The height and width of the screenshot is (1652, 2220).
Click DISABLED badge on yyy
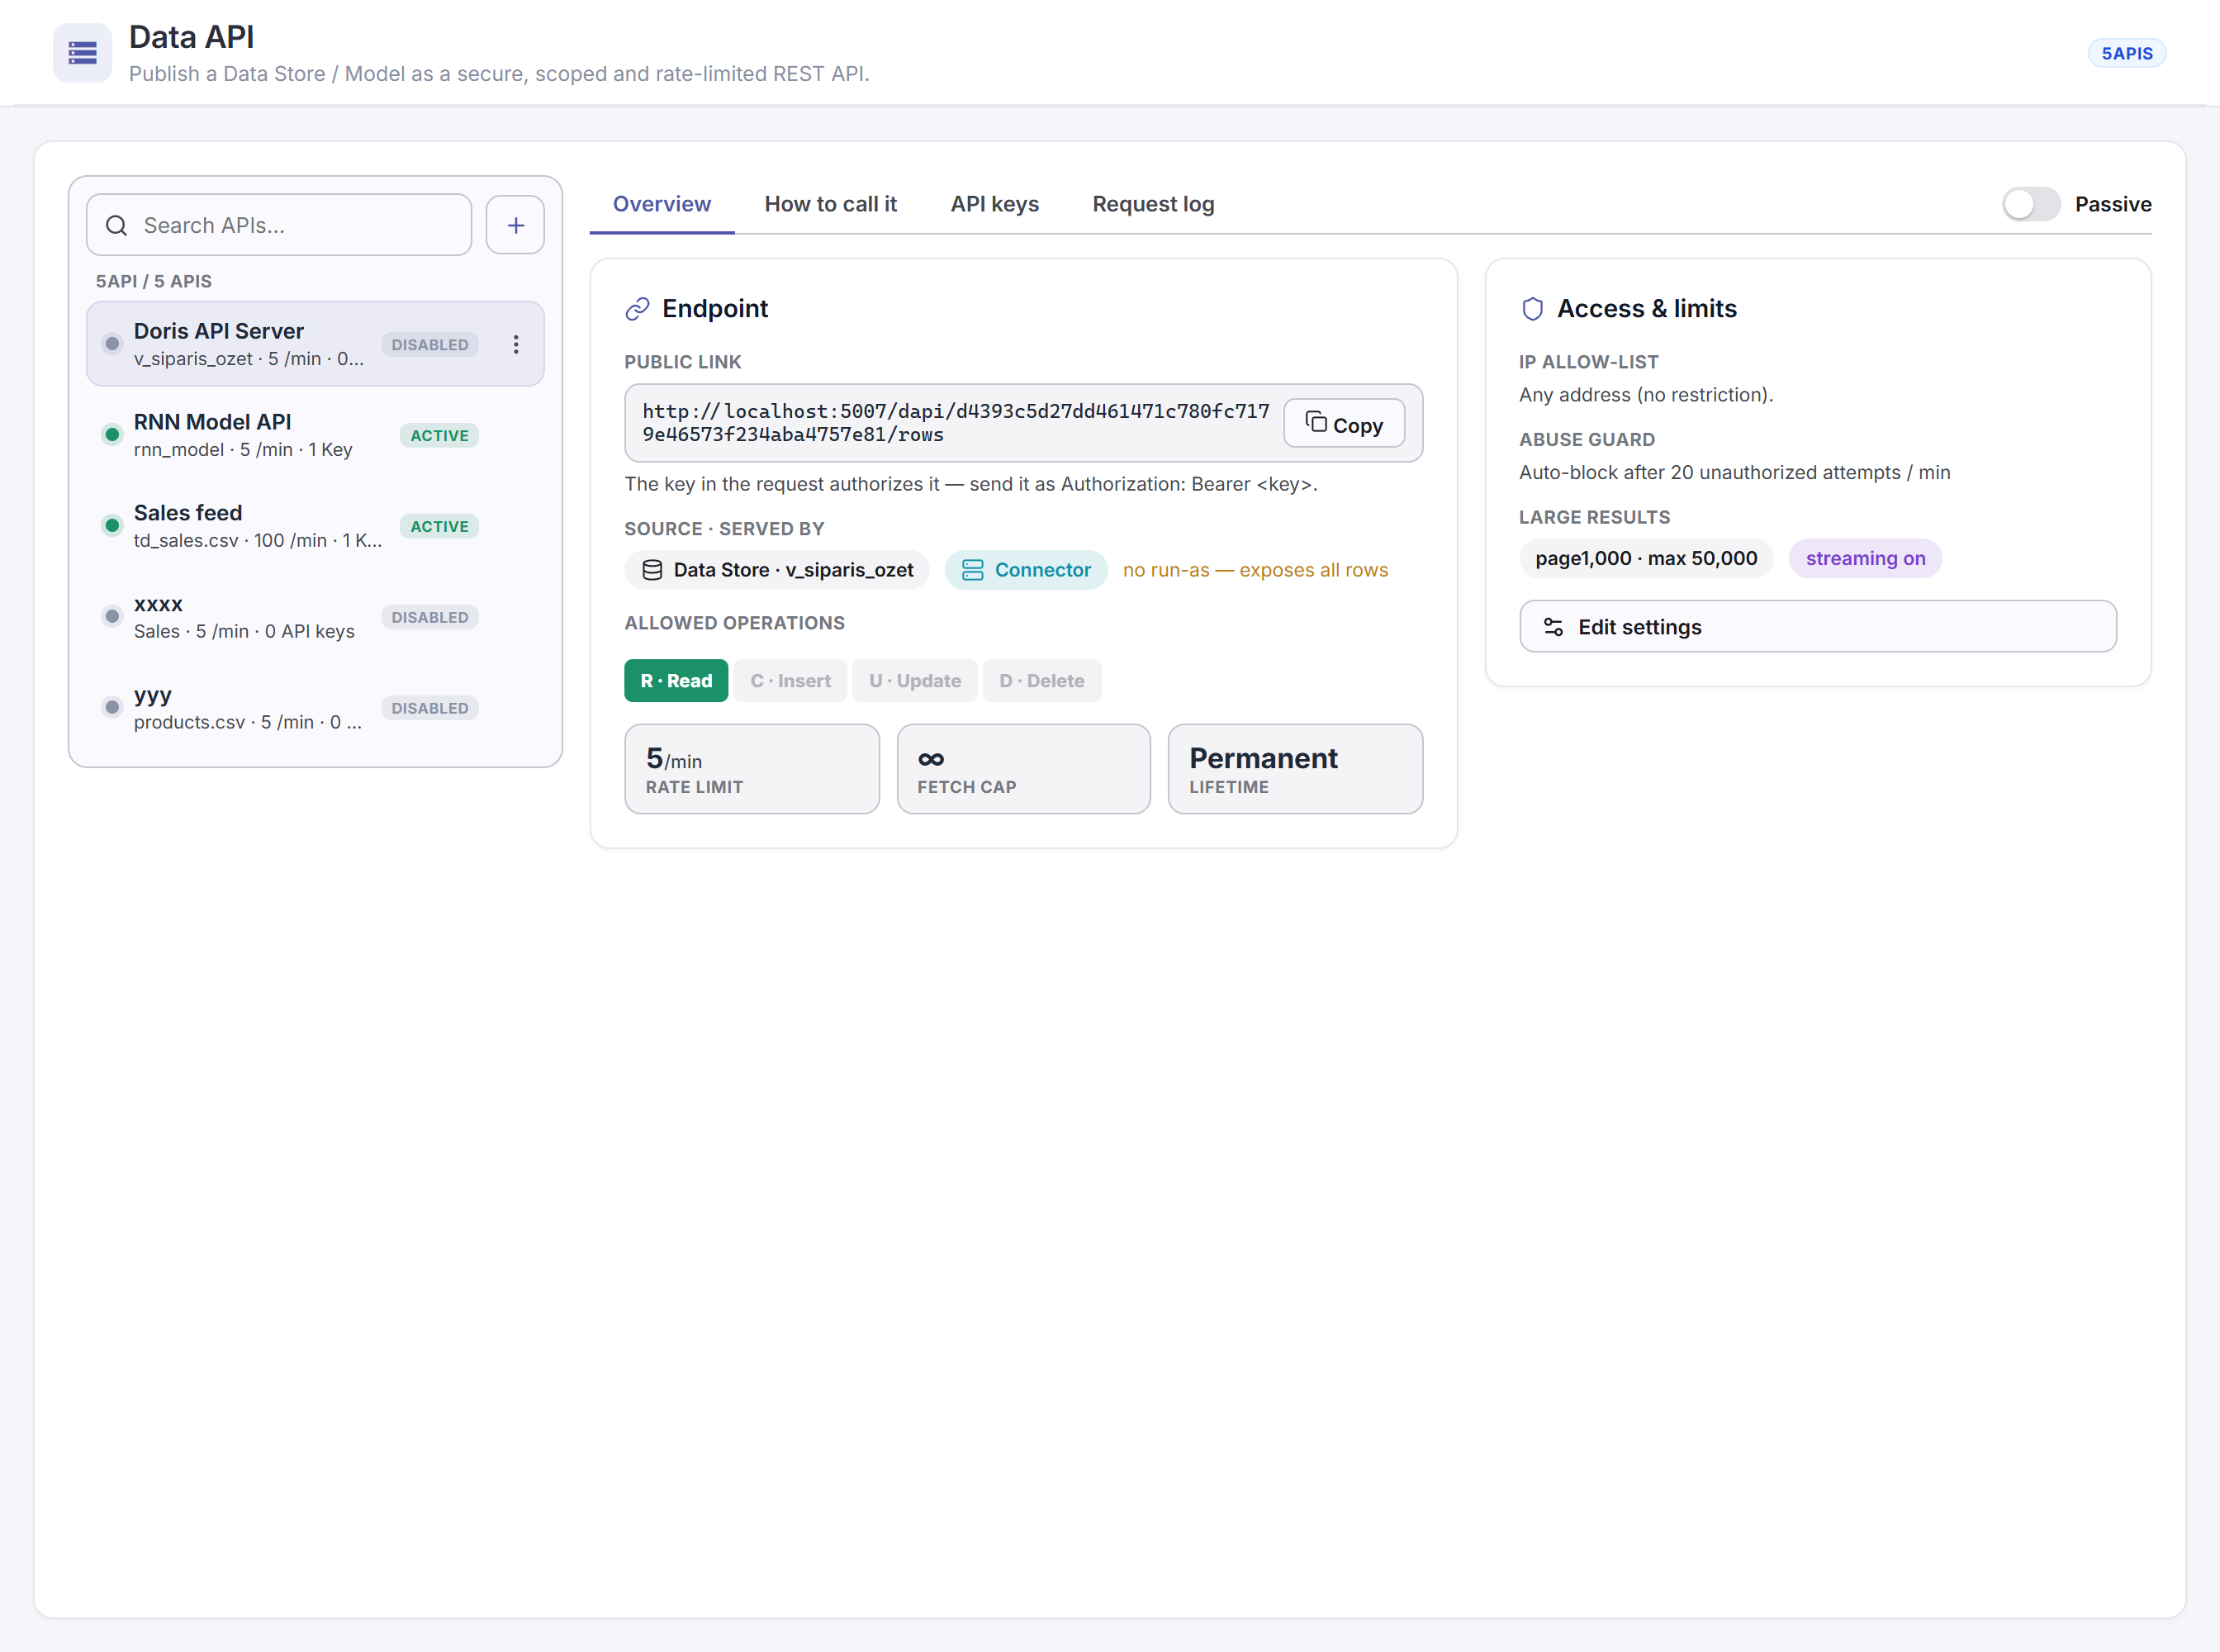[430, 708]
